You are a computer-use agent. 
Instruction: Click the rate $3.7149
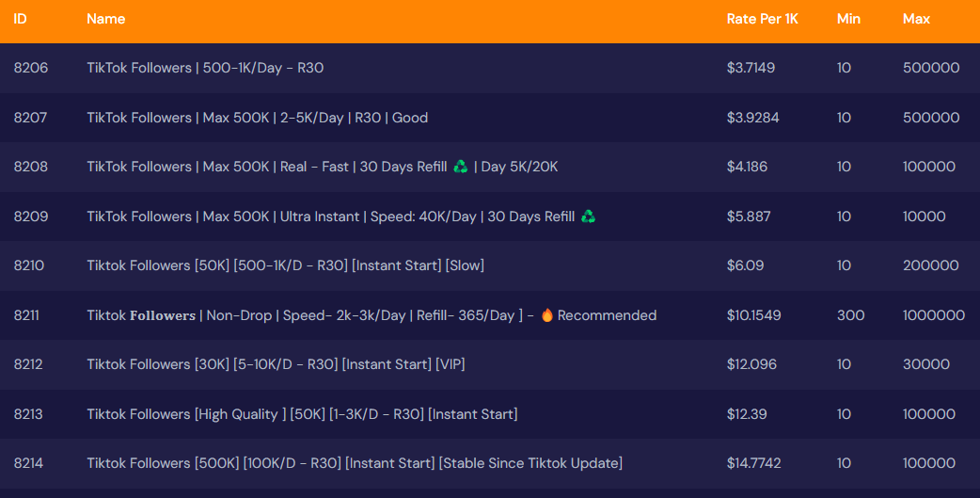(751, 68)
